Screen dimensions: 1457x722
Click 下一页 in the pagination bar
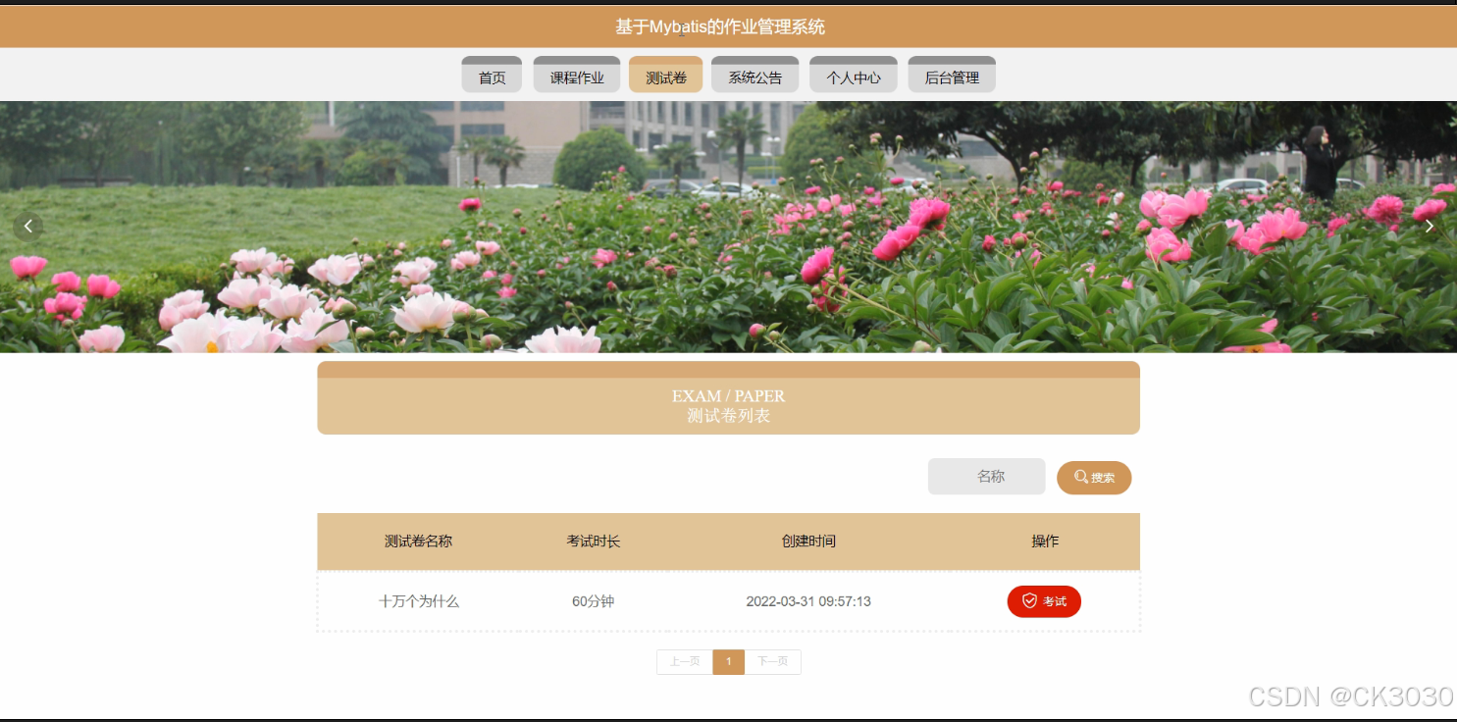point(773,661)
